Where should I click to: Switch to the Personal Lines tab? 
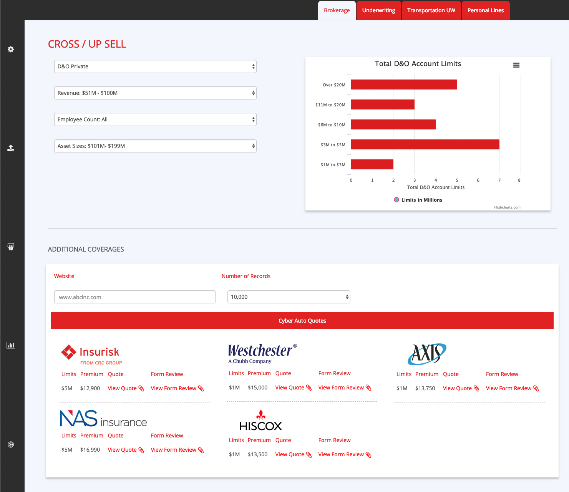[485, 10]
